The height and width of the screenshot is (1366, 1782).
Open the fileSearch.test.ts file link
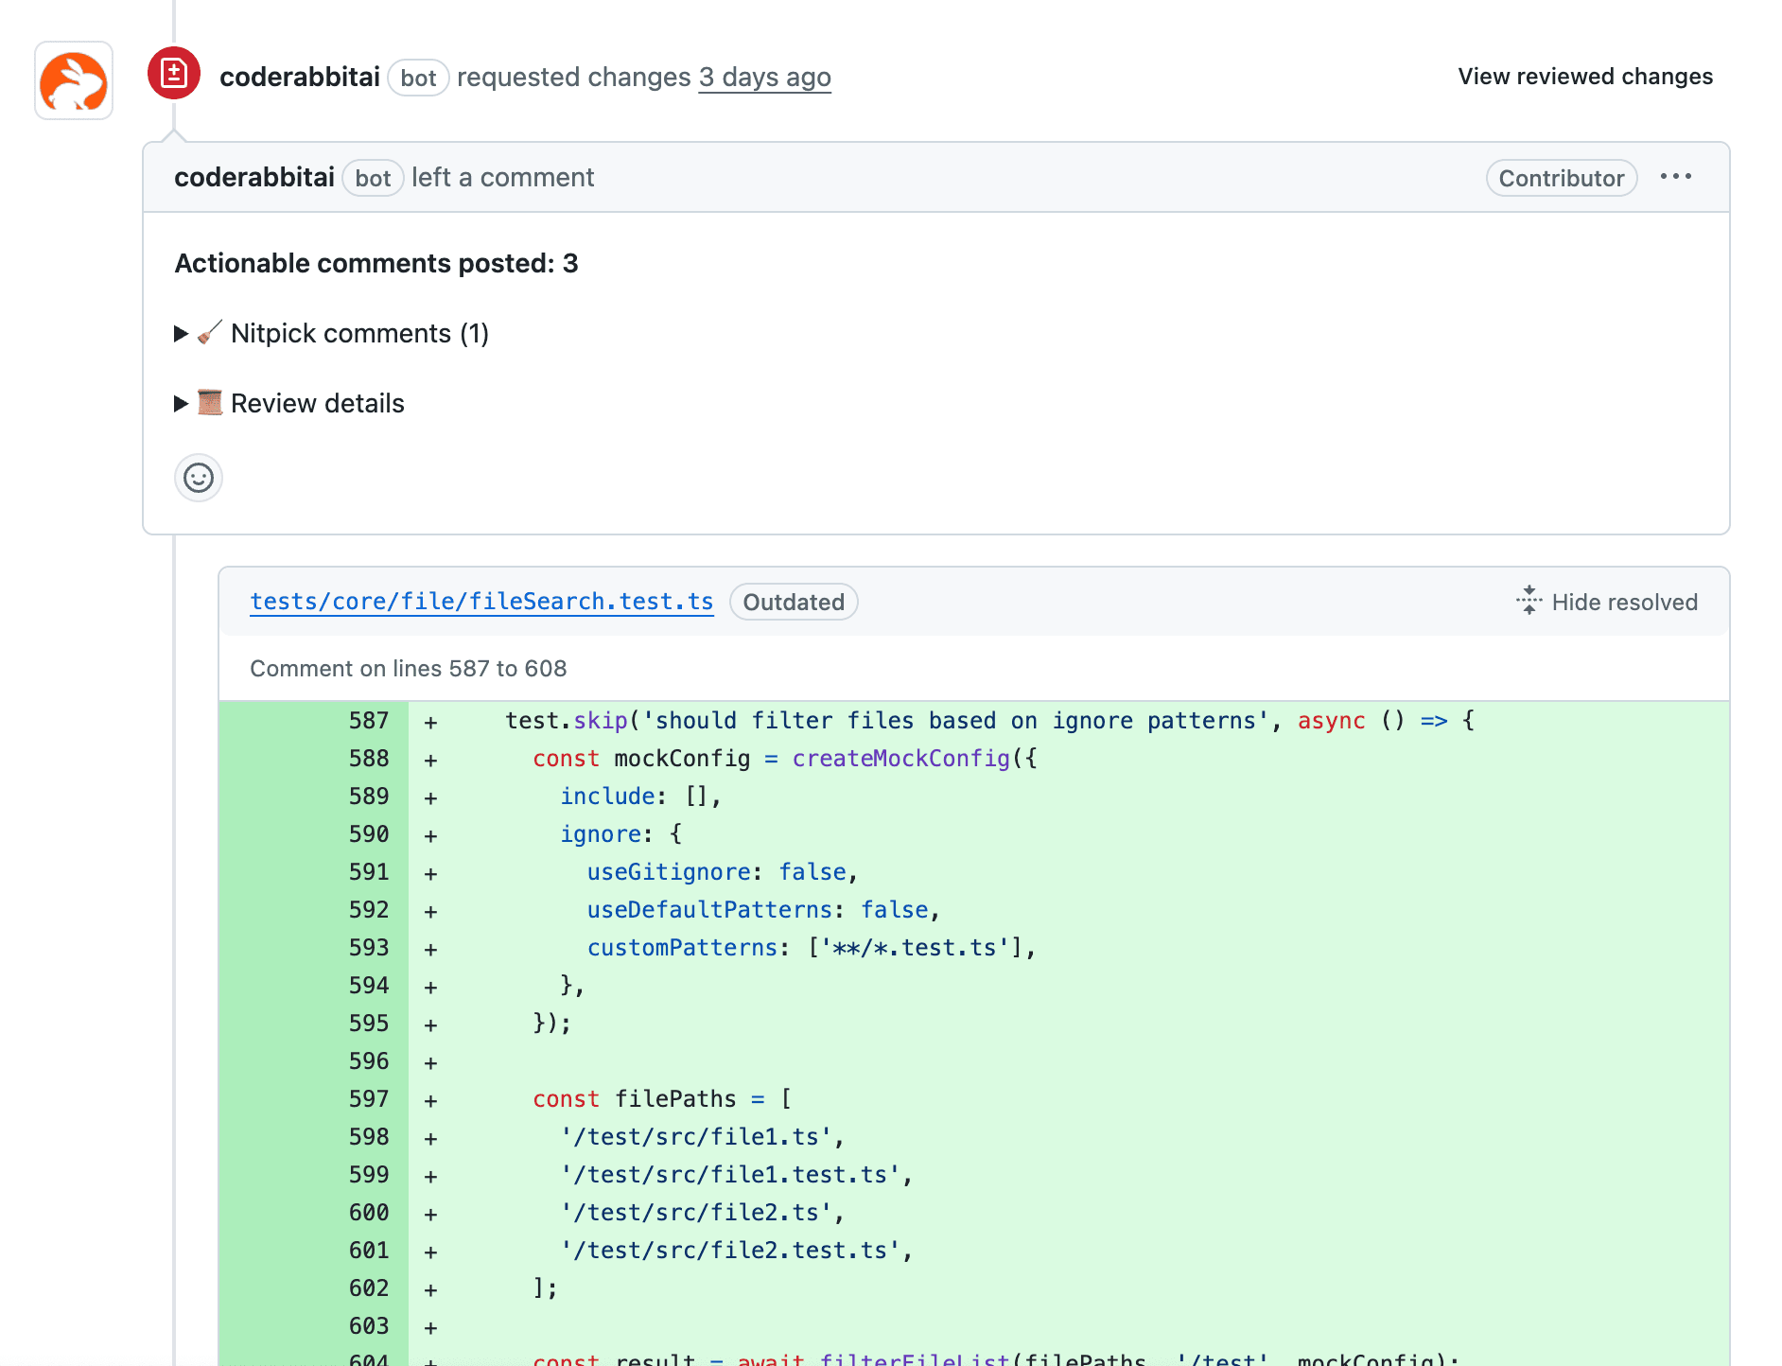point(480,601)
